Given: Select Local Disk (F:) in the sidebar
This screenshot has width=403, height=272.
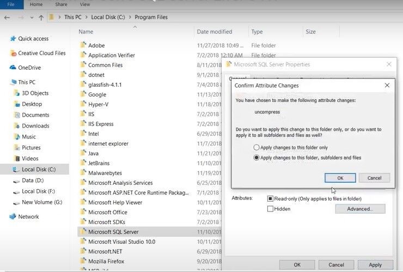Looking at the screenshot, I should coord(34,191).
